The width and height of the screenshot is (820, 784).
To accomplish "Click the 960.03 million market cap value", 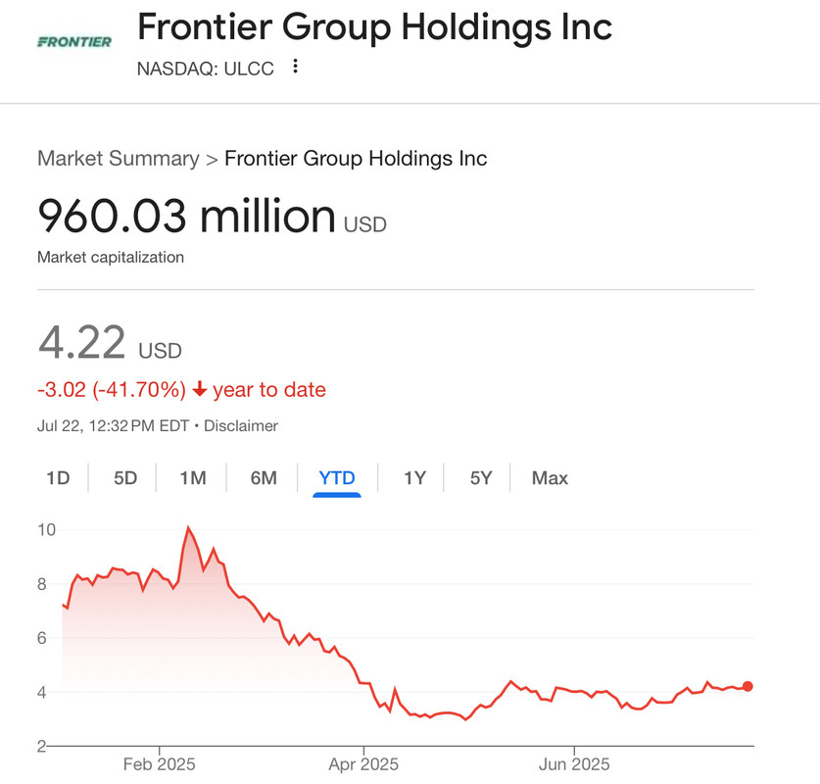I will point(186,216).
